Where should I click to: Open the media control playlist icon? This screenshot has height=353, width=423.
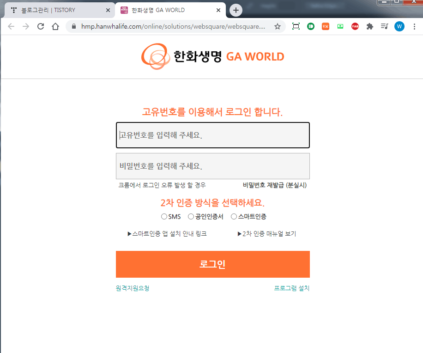click(x=384, y=26)
